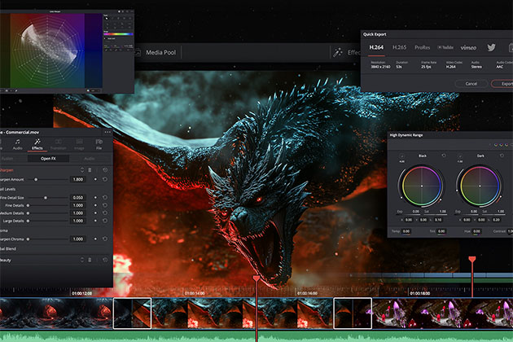Image resolution: width=513 pixels, height=342 pixels.
Task: Reset the entire Sharpen effect
Action: (105, 170)
